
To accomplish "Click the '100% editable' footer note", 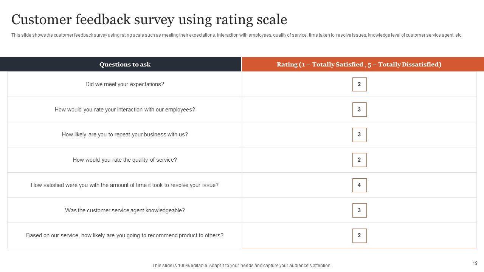I will pyautogui.click(x=242, y=266).
